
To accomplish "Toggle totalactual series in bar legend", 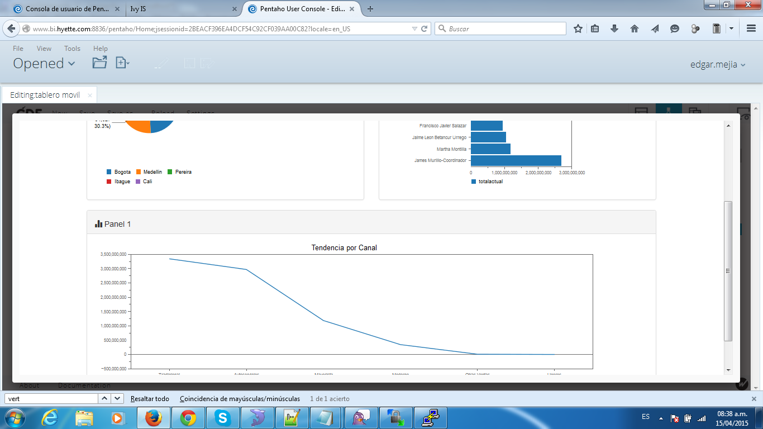I will [x=488, y=182].
